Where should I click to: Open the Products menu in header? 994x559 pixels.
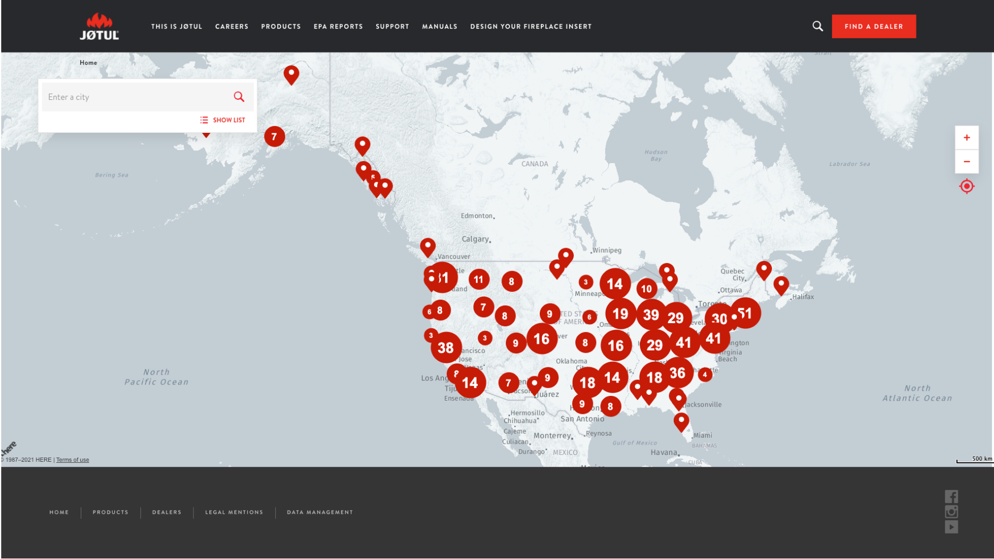(x=281, y=27)
